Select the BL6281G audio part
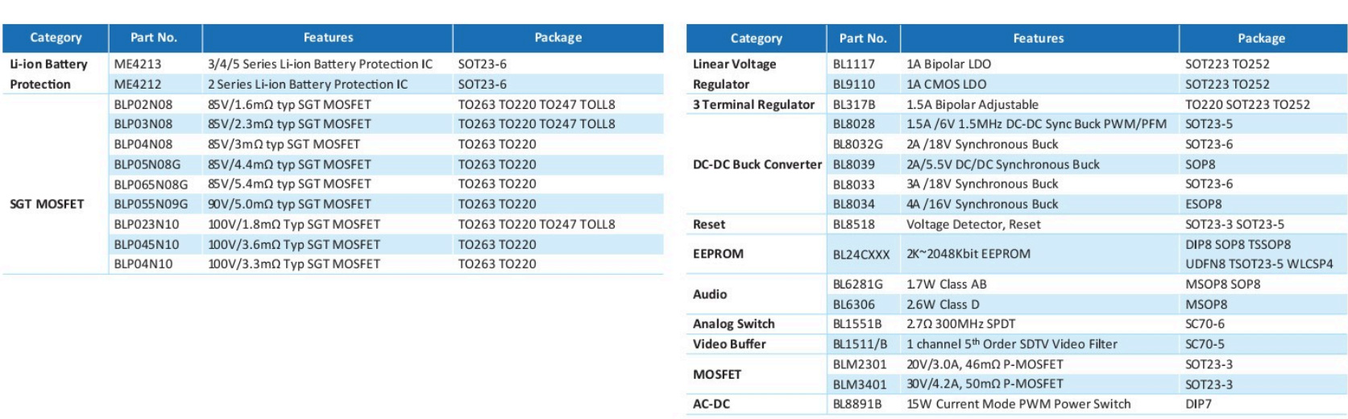This screenshot has height=419, width=1348. tap(858, 284)
